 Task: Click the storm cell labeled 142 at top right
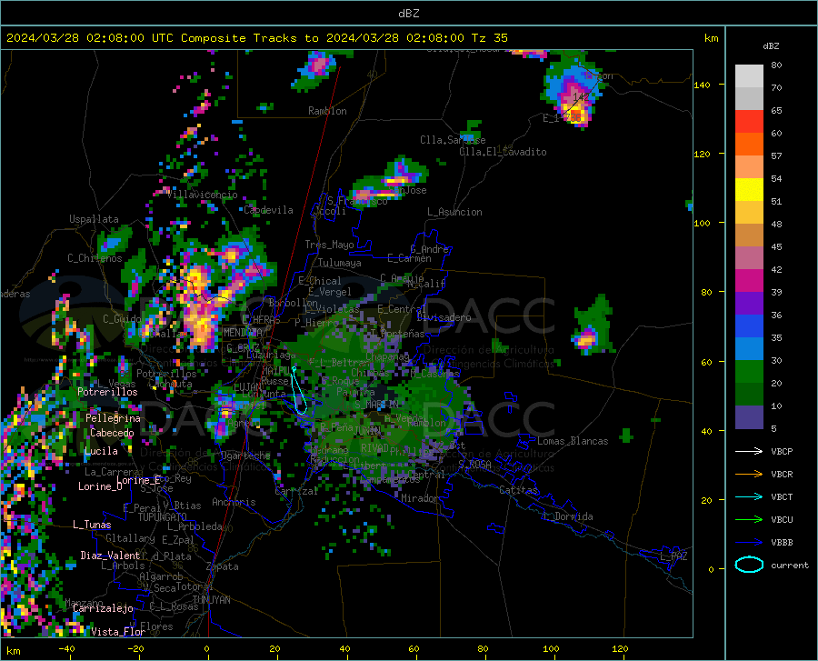574,94
